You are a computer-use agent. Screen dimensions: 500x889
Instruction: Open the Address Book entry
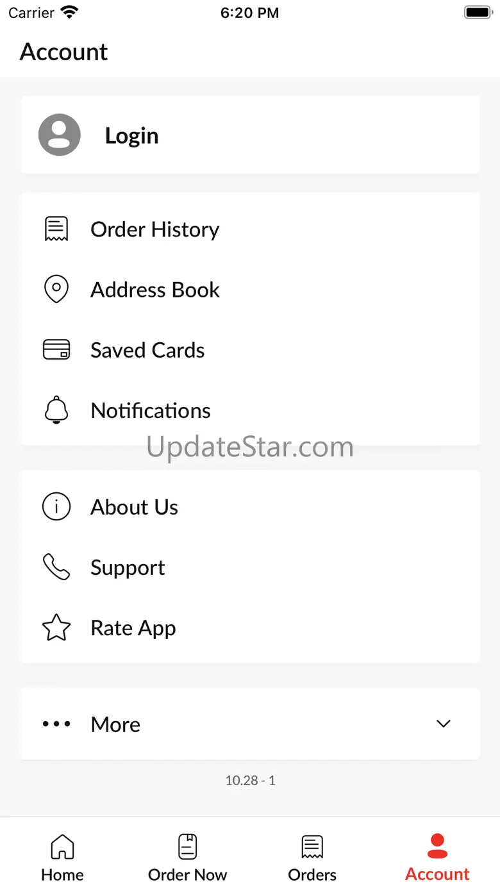pos(250,290)
